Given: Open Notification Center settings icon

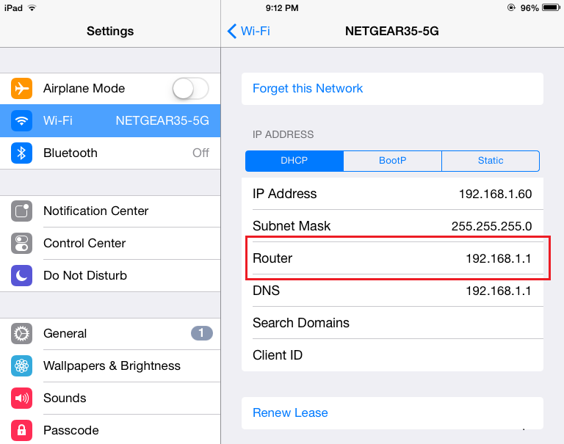Looking at the screenshot, I should 22,211.
